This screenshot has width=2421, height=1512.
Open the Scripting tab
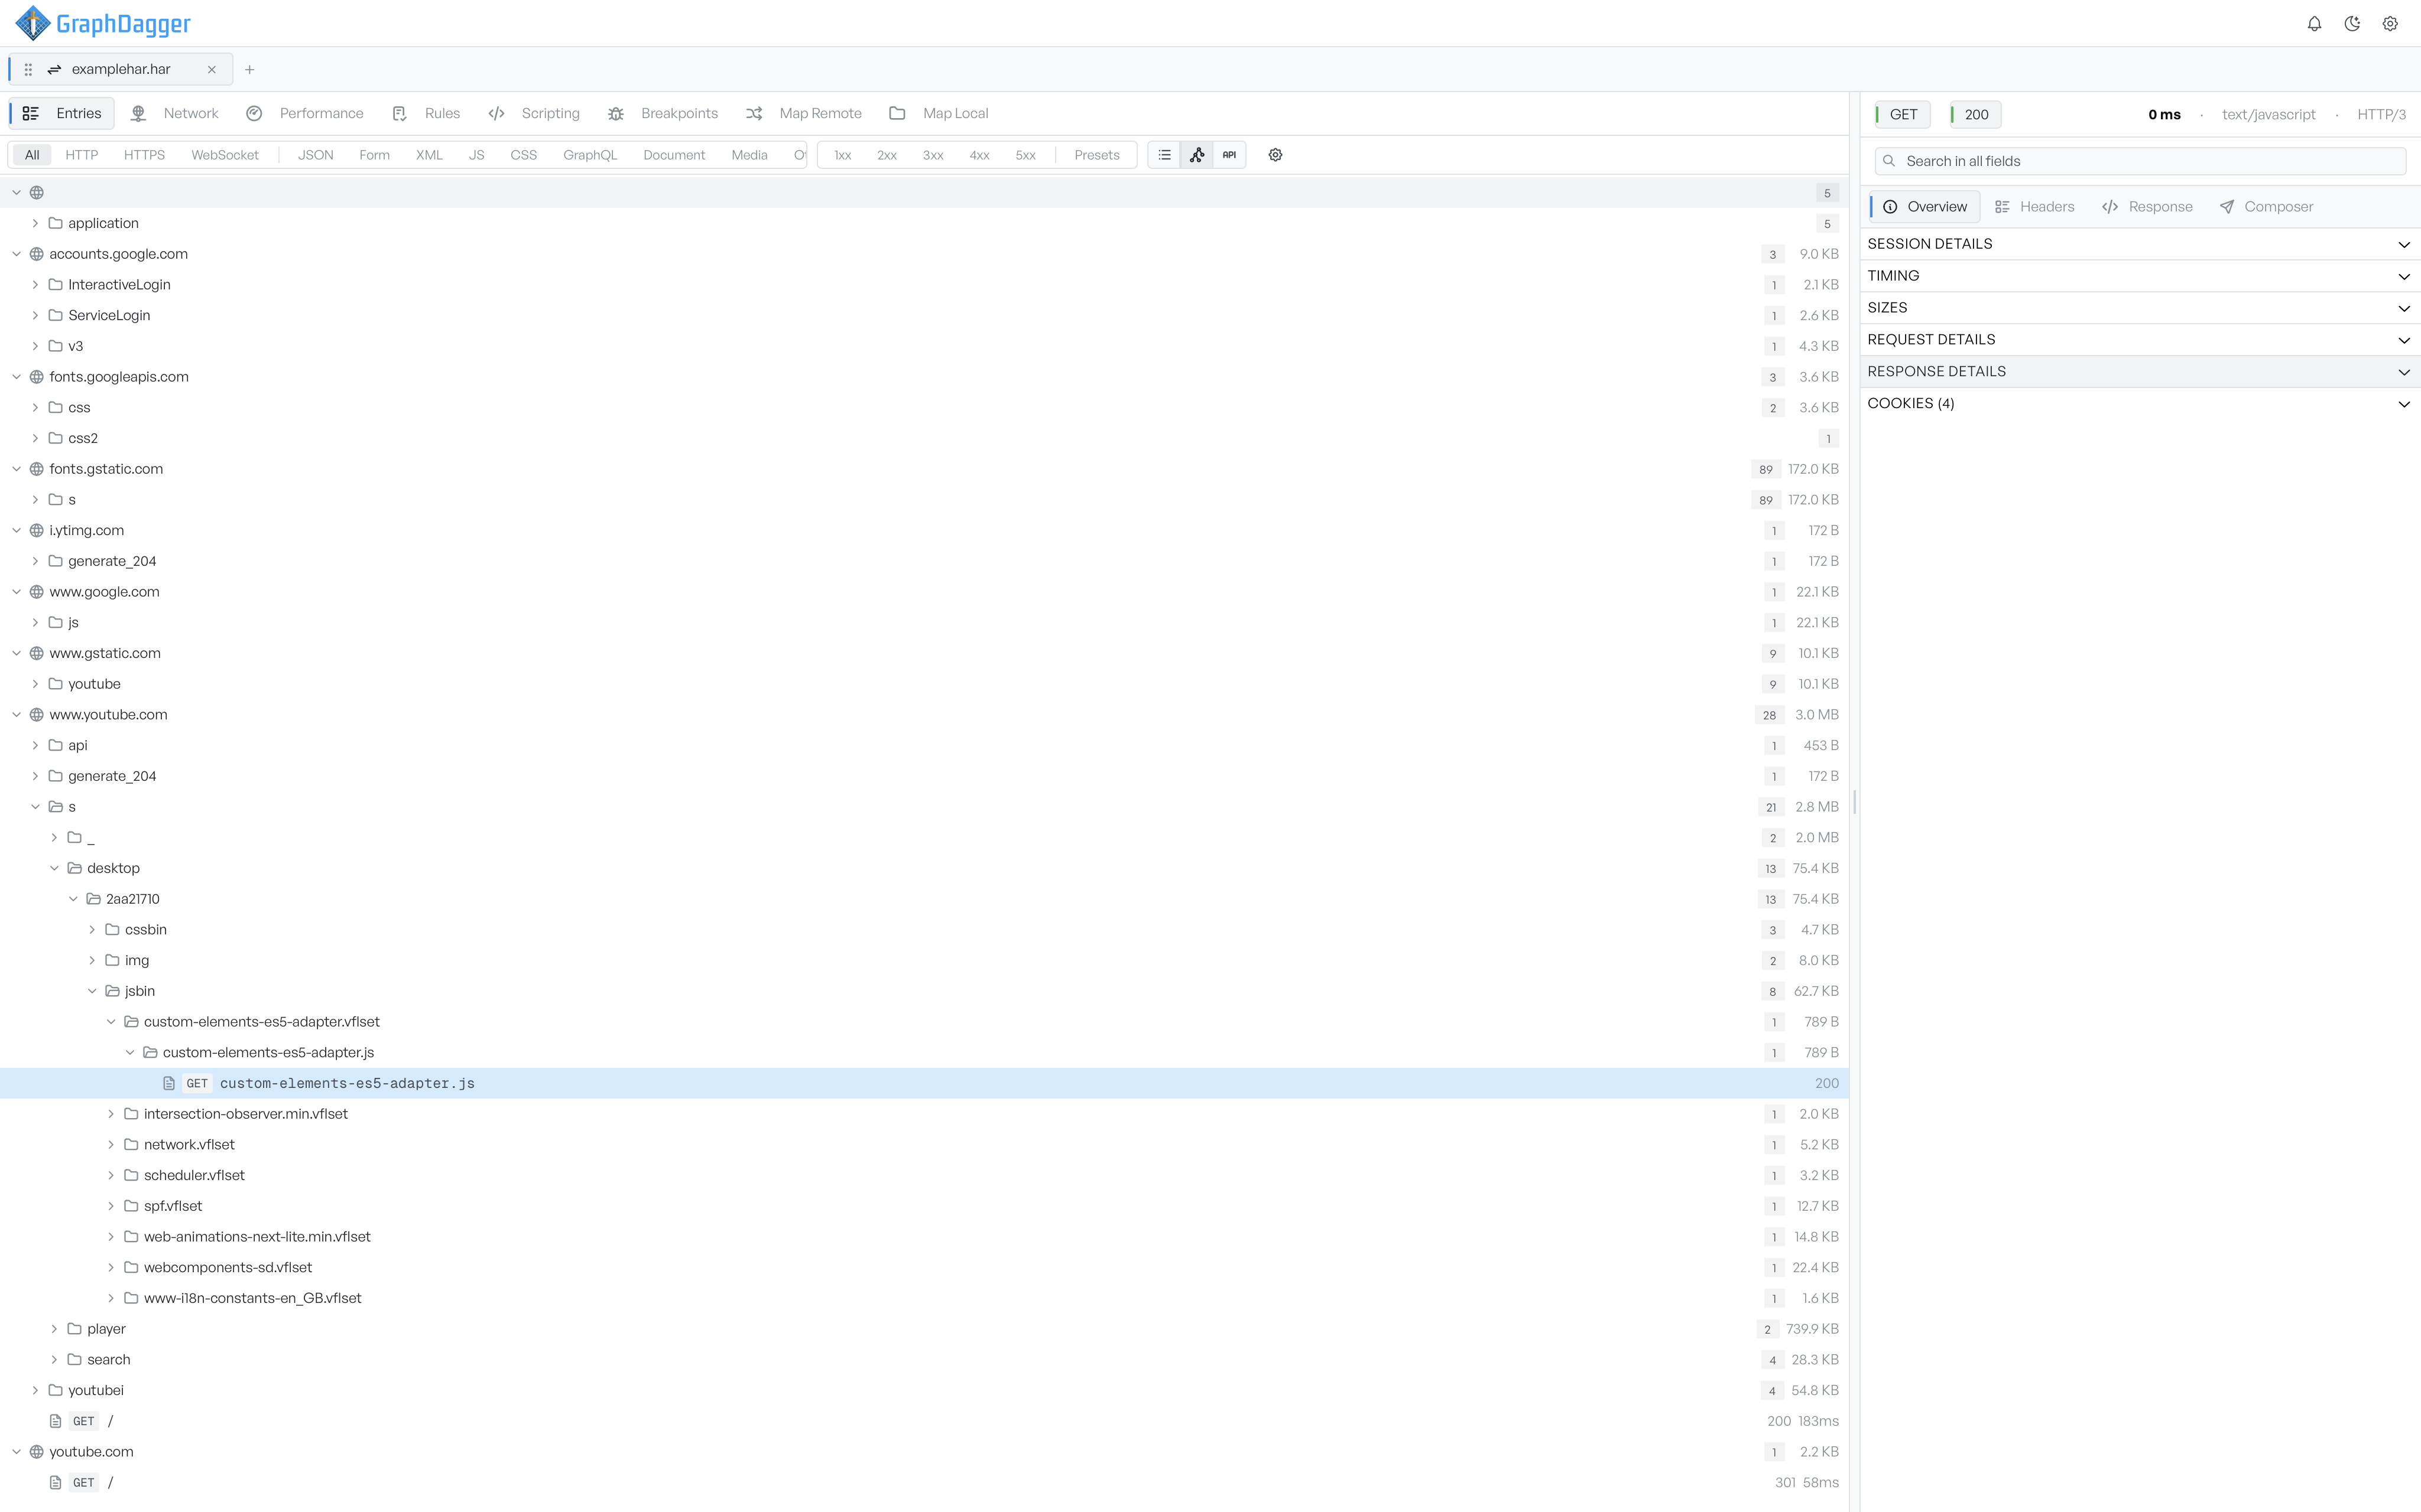[x=533, y=113]
